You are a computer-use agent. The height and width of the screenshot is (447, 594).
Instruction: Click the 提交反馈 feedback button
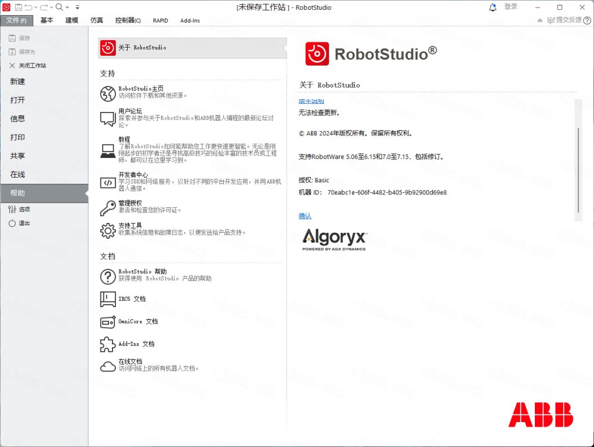click(564, 20)
